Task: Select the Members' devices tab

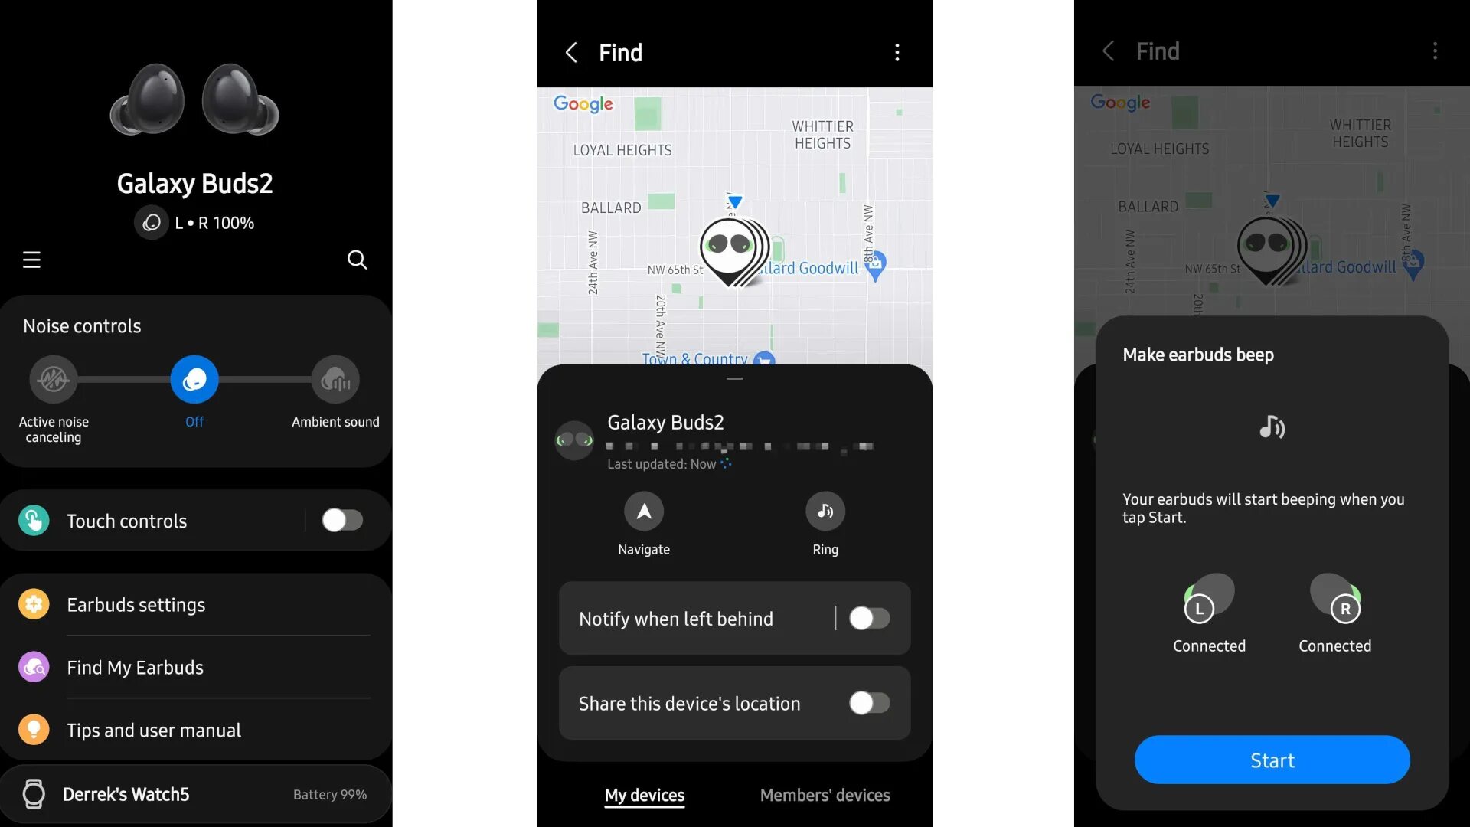Action: (825, 795)
